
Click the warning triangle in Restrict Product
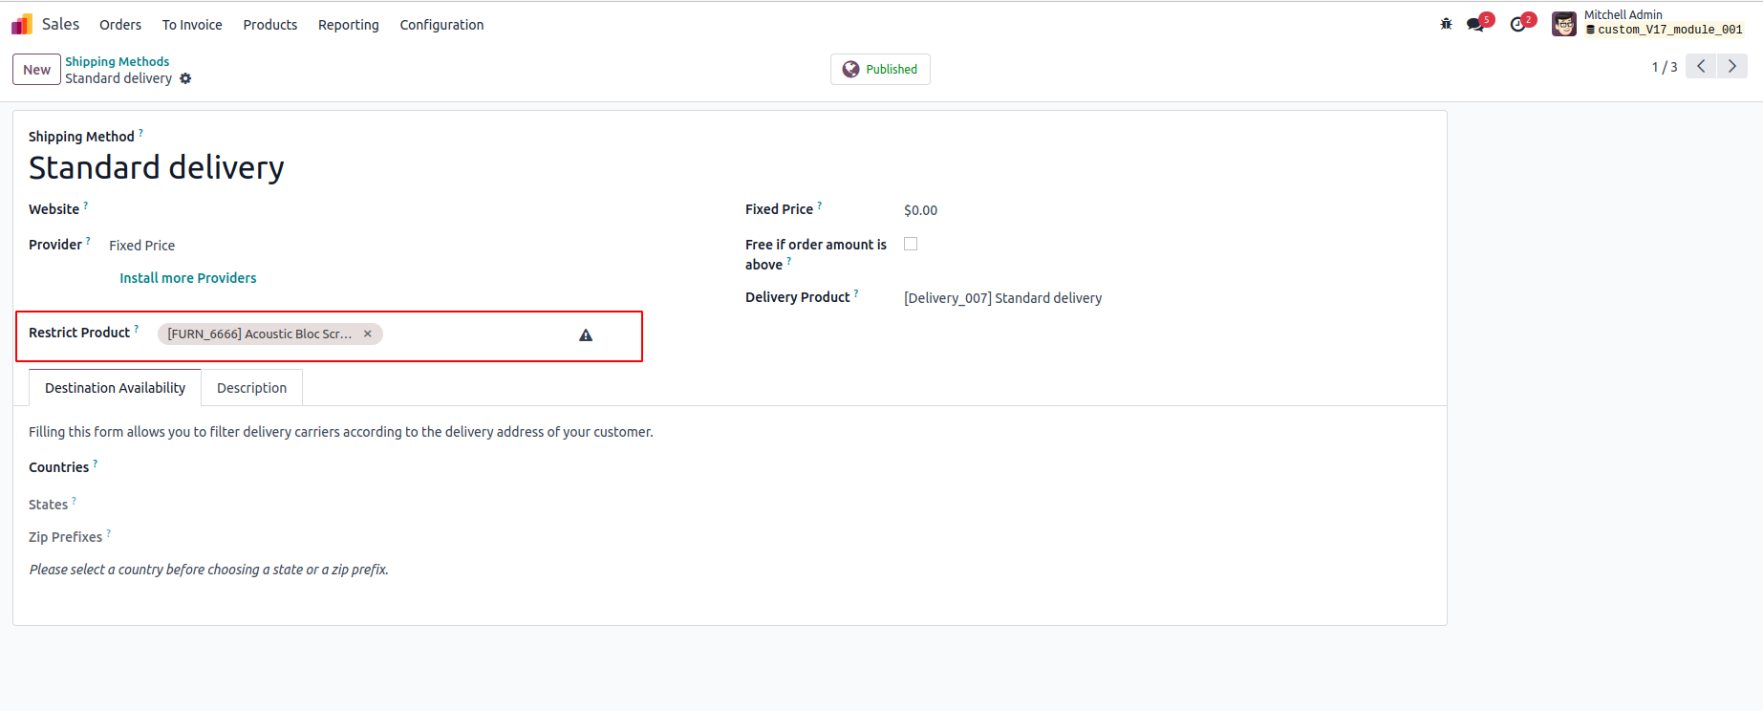pos(586,335)
